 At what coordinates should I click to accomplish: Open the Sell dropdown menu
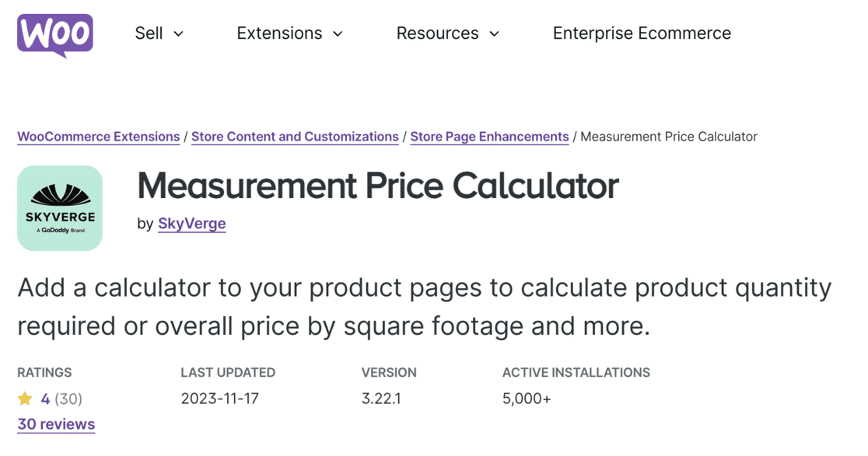coord(150,33)
